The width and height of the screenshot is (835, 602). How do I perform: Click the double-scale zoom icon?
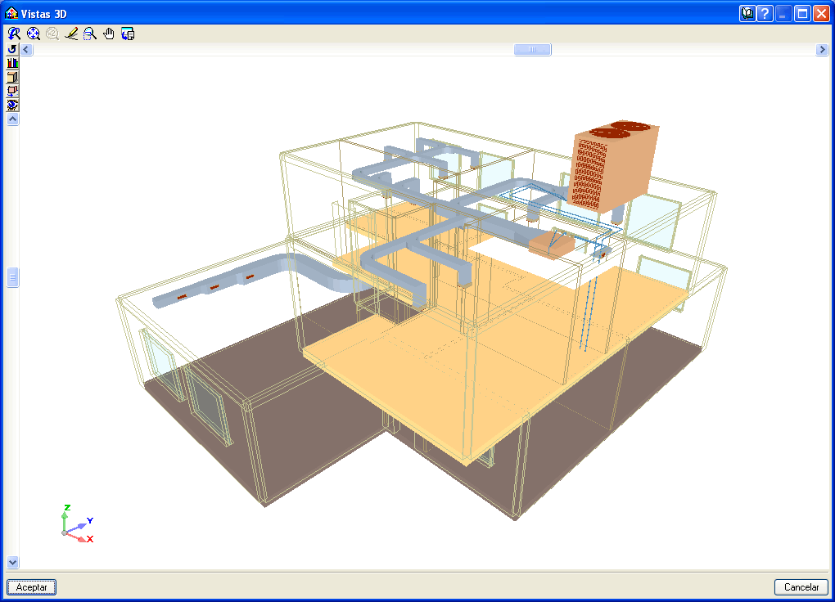point(52,34)
